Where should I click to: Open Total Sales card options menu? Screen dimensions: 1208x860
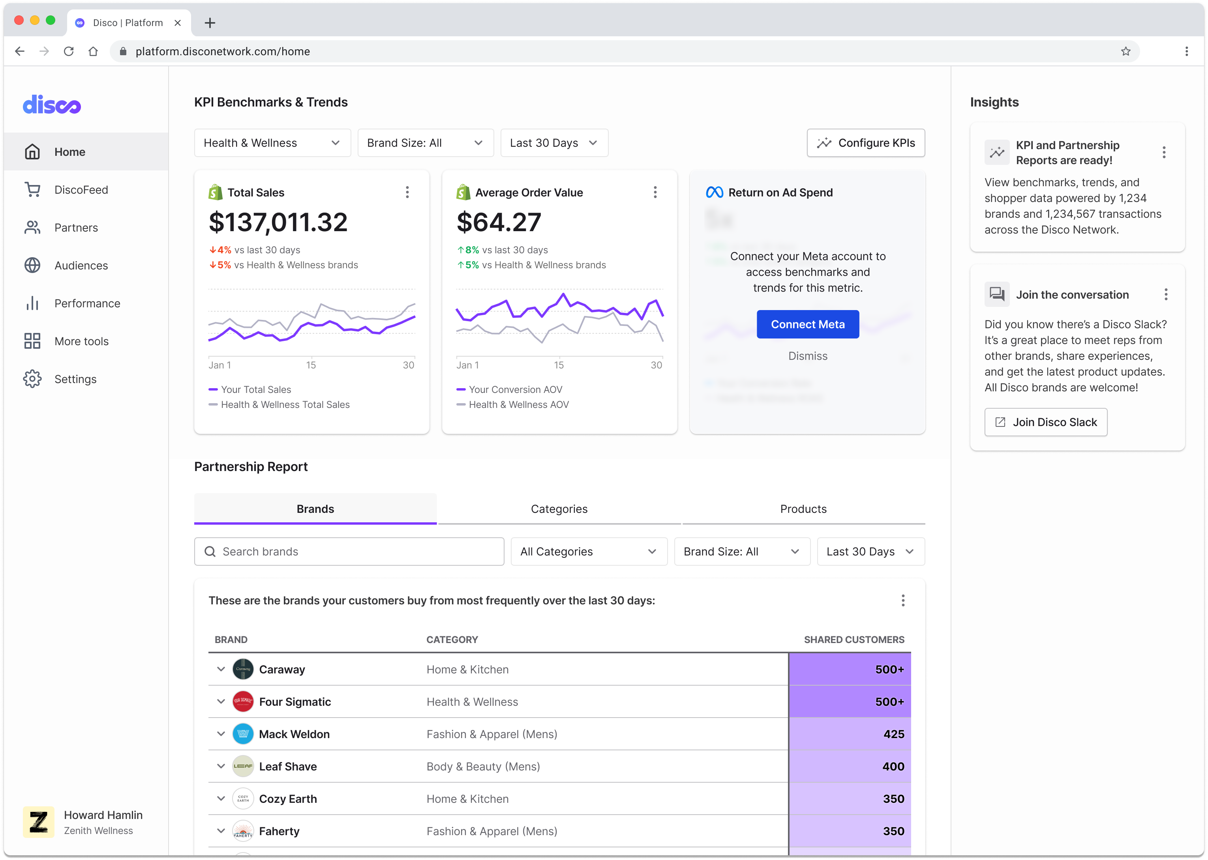[407, 192]
